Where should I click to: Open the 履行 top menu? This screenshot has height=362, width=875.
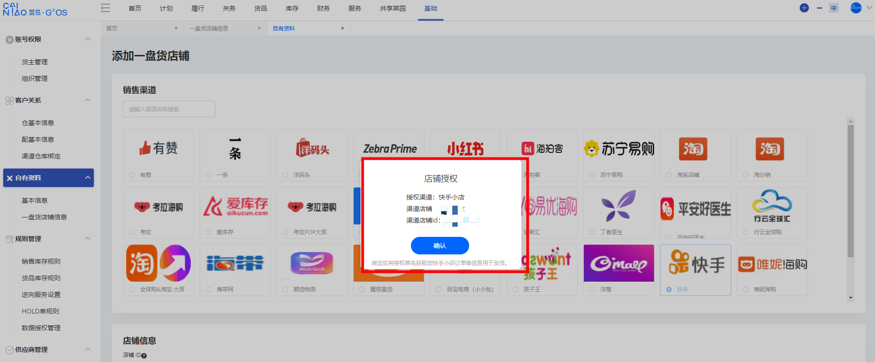coord(198,8)
